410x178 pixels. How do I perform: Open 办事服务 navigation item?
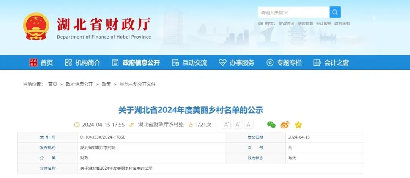(x=237, y=62)
